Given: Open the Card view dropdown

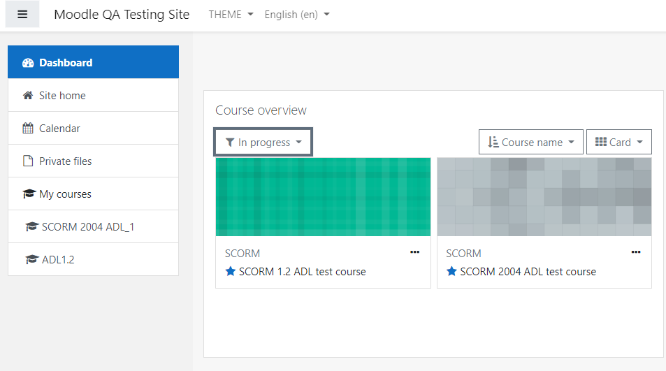Looking at the screenshot, I should [x=619, y=143].
